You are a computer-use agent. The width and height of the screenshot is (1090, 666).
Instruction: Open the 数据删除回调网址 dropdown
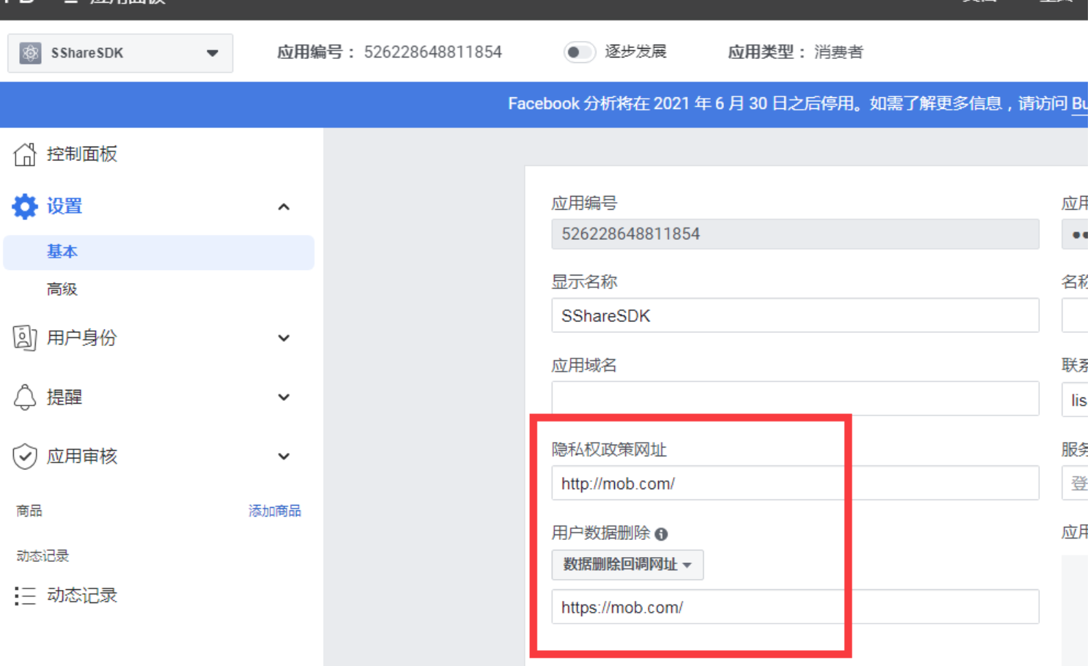(x=627, y=565)
